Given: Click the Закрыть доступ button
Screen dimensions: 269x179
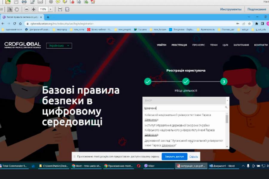Looking at the screenshot, I should point(174,156).
